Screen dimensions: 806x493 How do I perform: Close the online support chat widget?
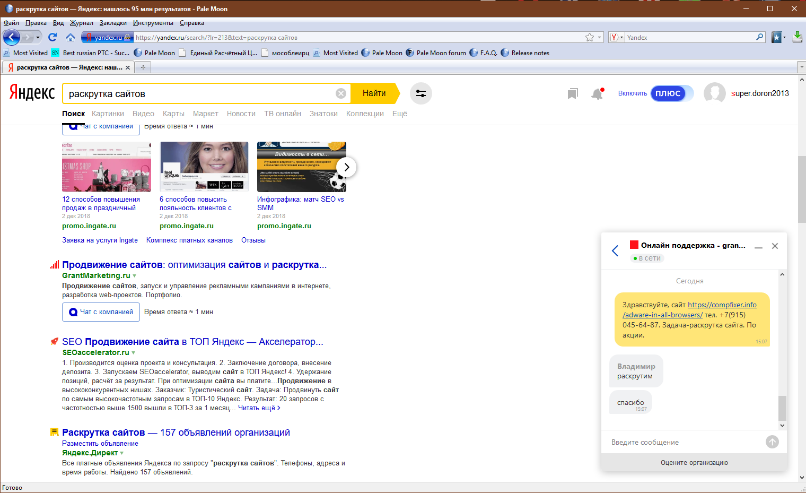(x=775, y=246)
